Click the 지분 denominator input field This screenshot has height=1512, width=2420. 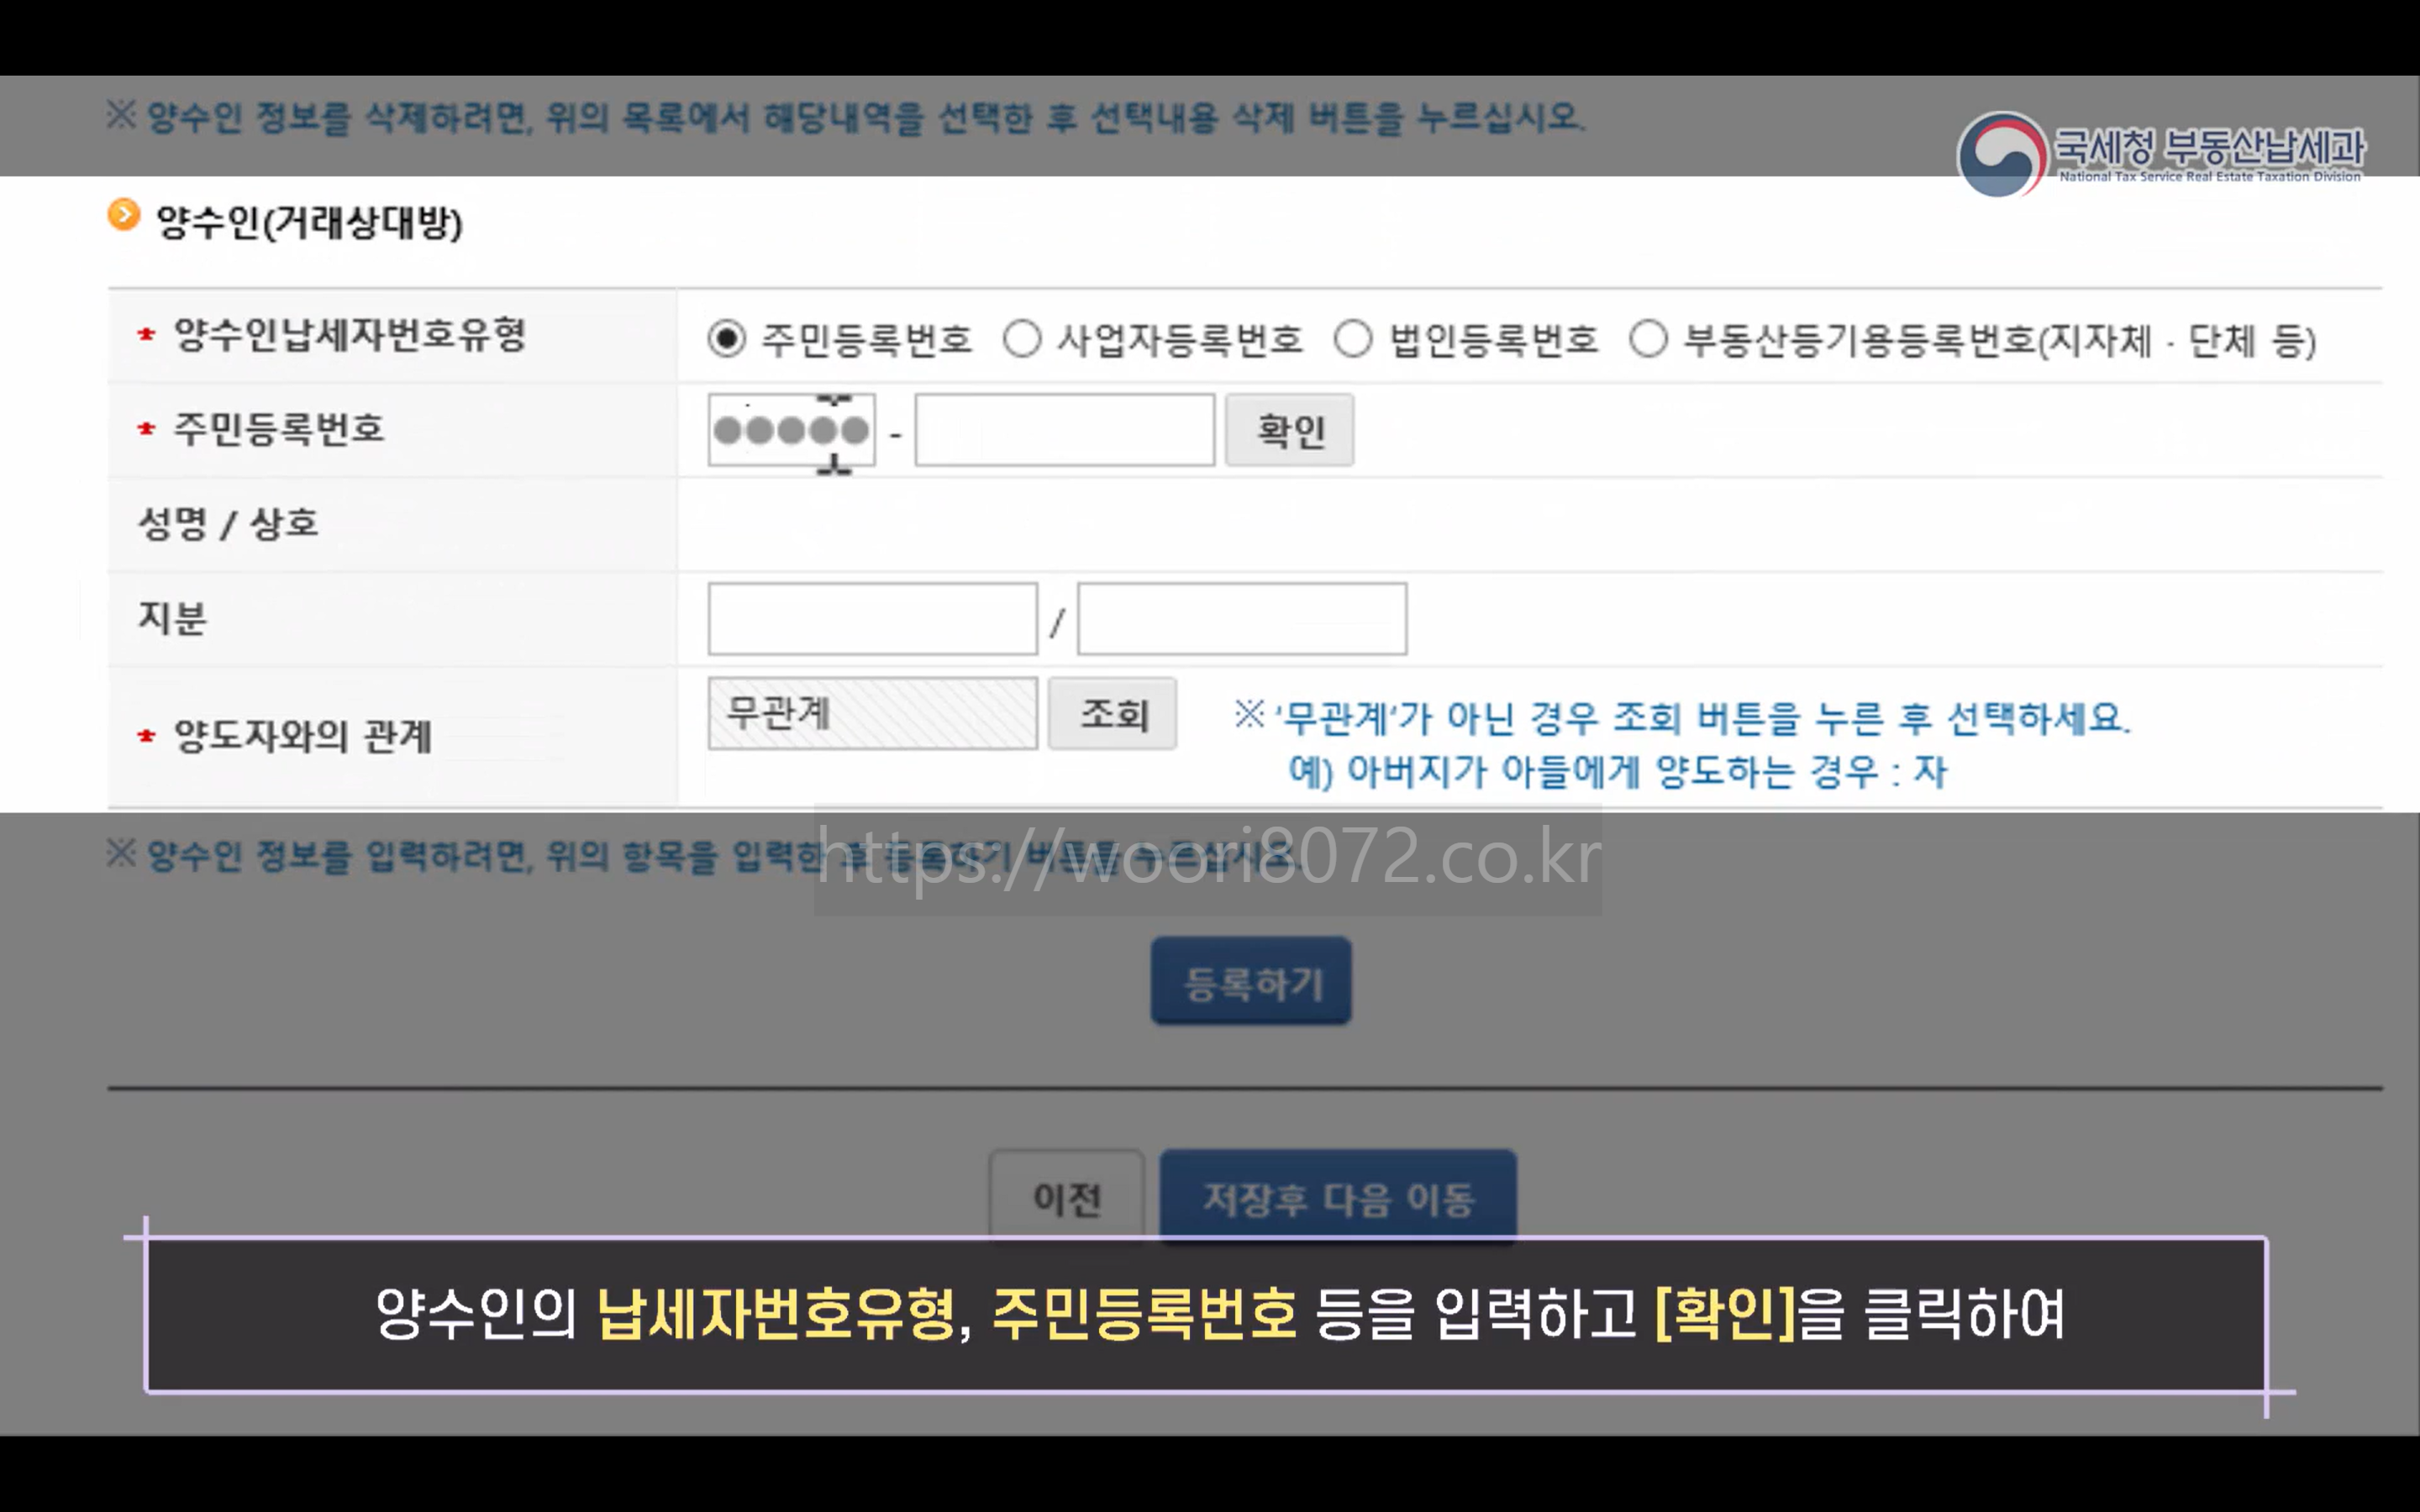[1241, 619]
